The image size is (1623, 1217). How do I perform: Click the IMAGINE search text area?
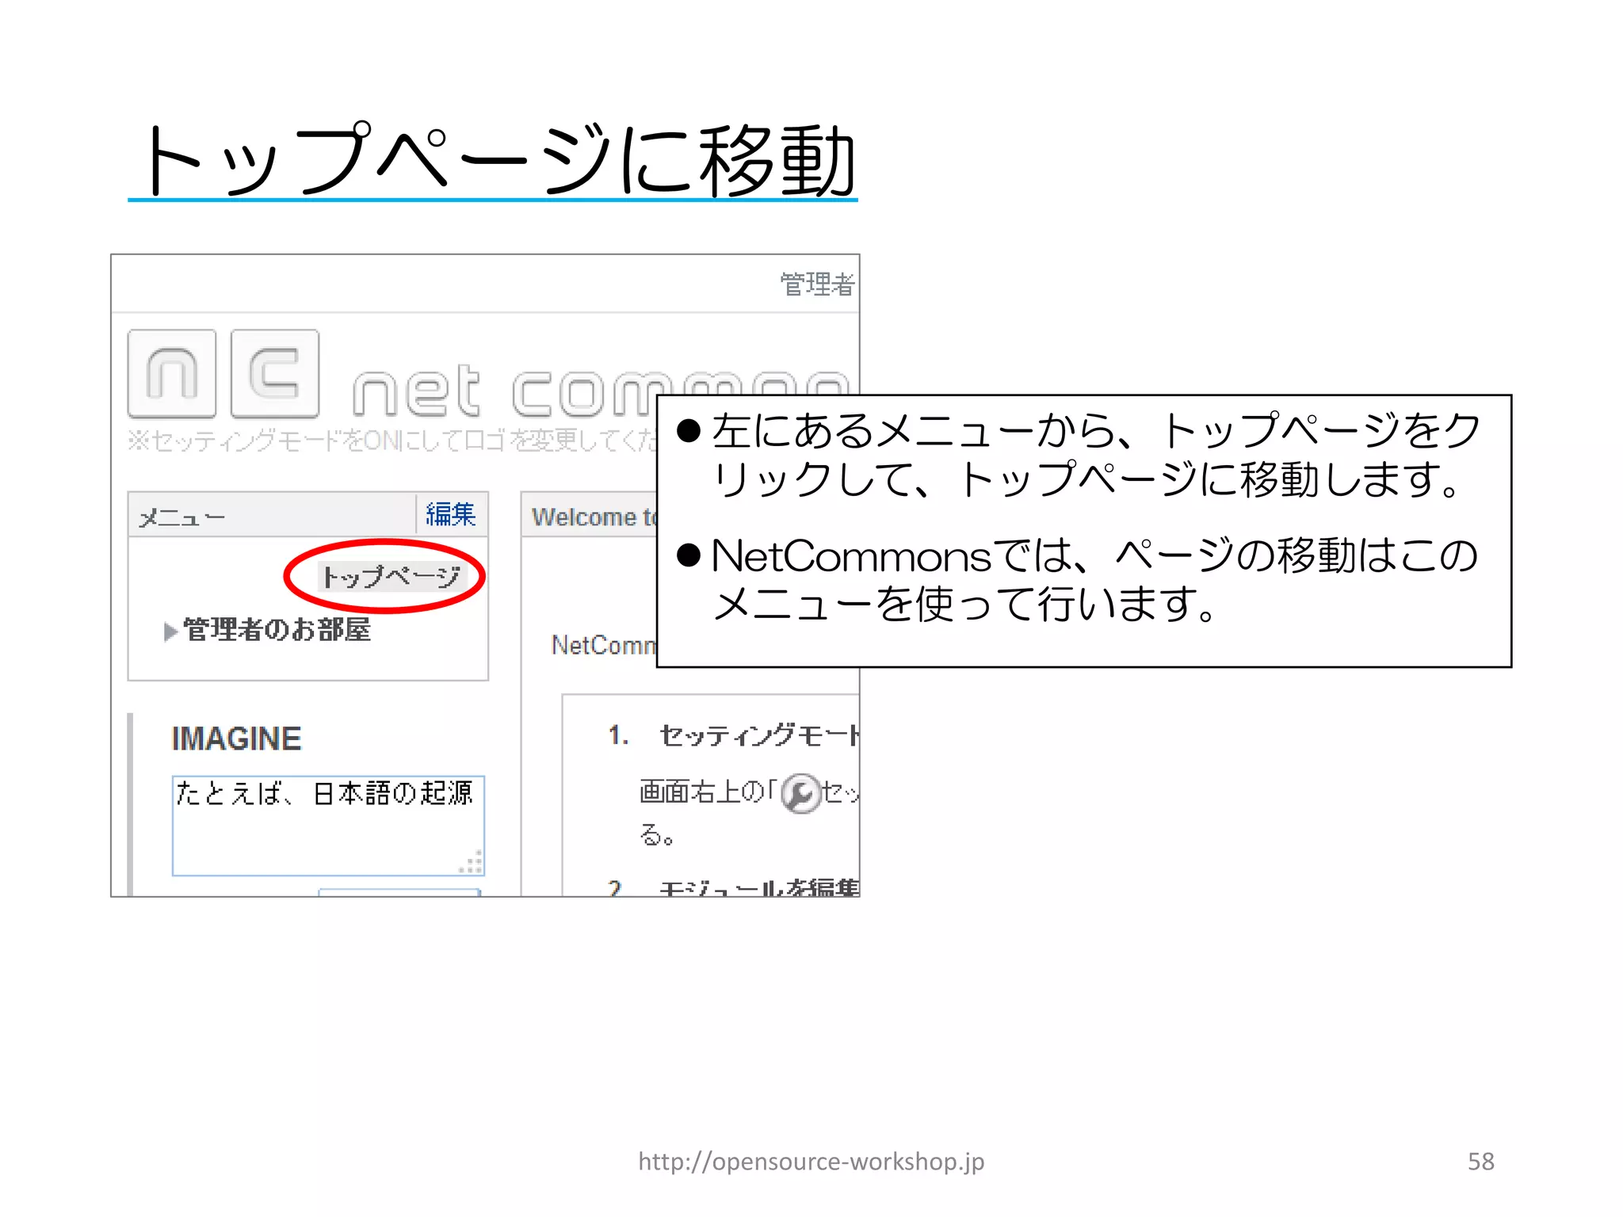(x=328, y=826)
